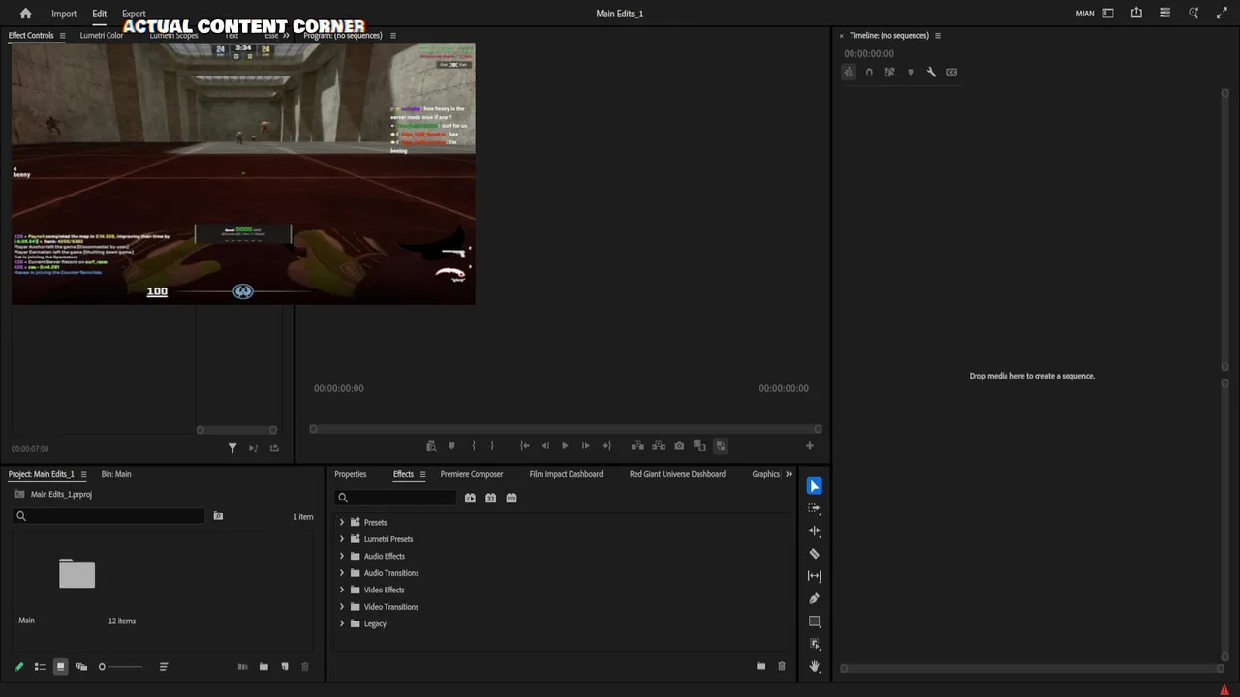The height and width of the screenshot is (697, 1240).
Task: Switch to Properties tab
Action: pos(351,474)
